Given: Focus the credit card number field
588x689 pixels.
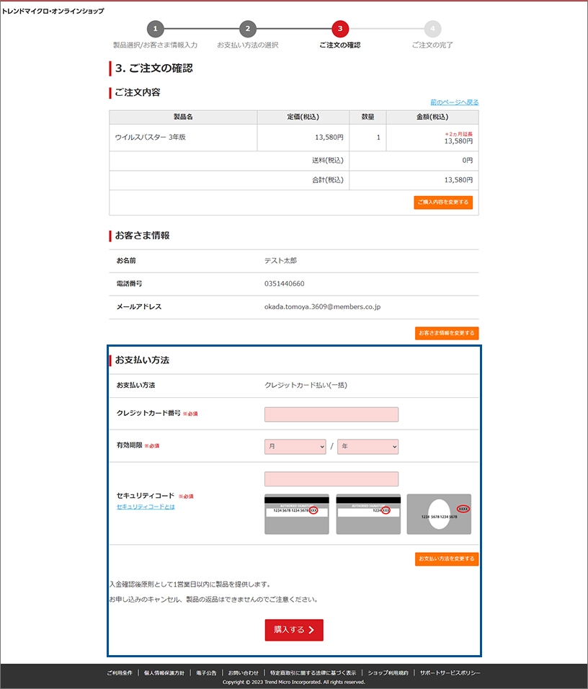Looking at the screenshot, I should click(x=331, y=414).
